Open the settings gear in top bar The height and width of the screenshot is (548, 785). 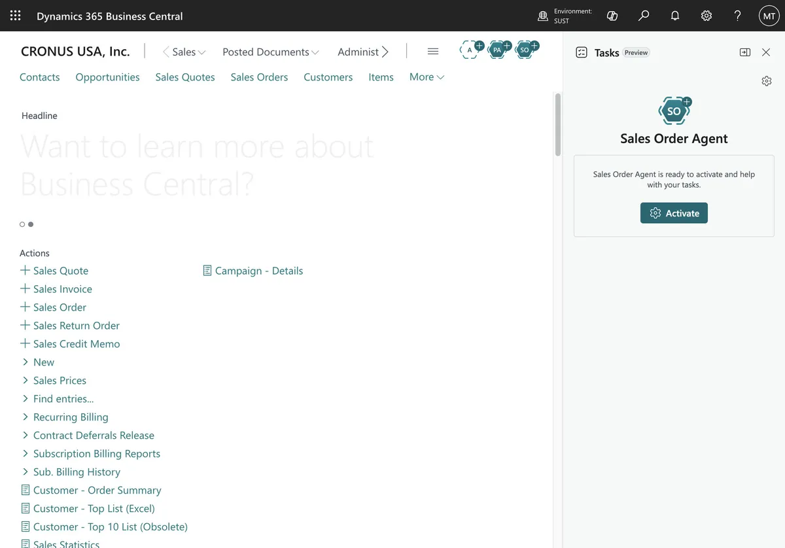706,16
